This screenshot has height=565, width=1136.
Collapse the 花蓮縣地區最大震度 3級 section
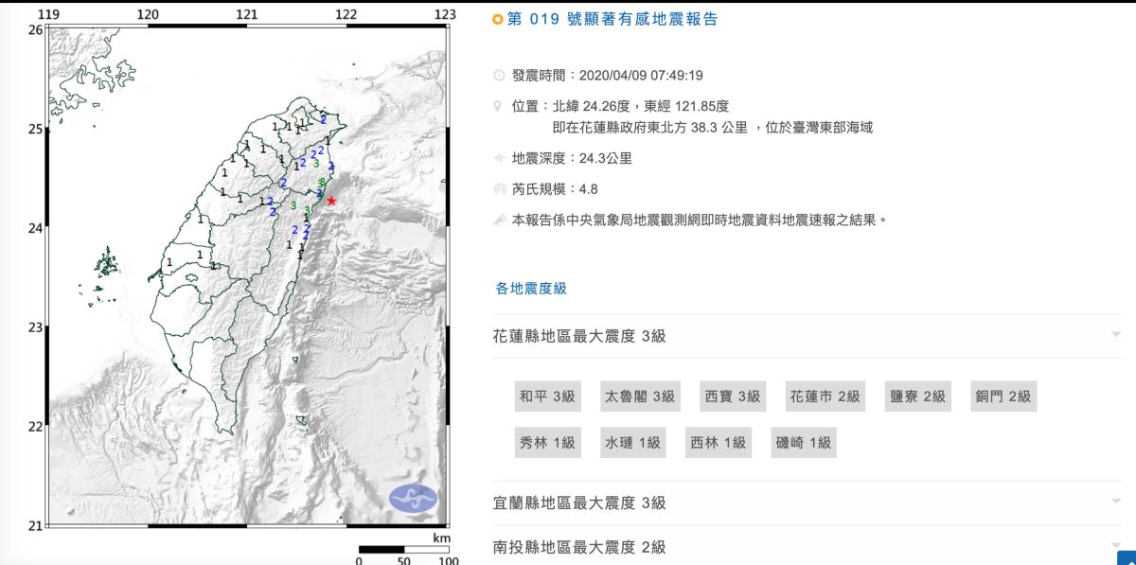pos(1116,335)
